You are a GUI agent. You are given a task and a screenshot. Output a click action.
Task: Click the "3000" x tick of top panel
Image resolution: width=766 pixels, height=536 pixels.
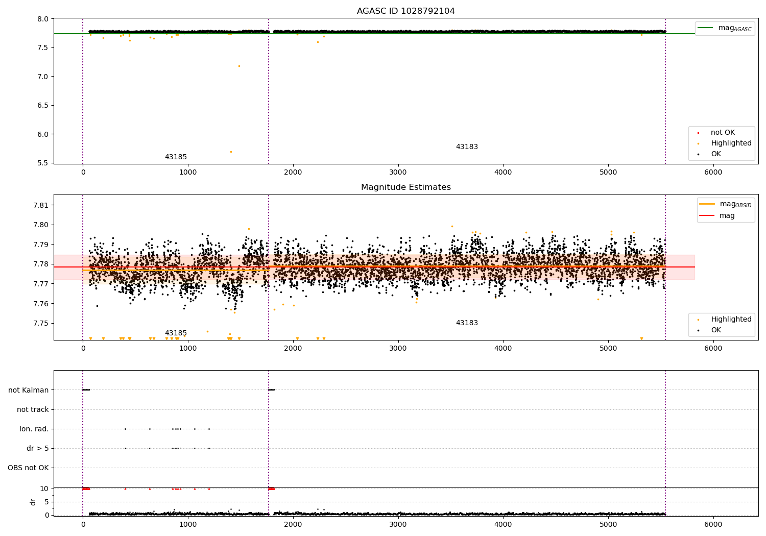coord(398,173)
